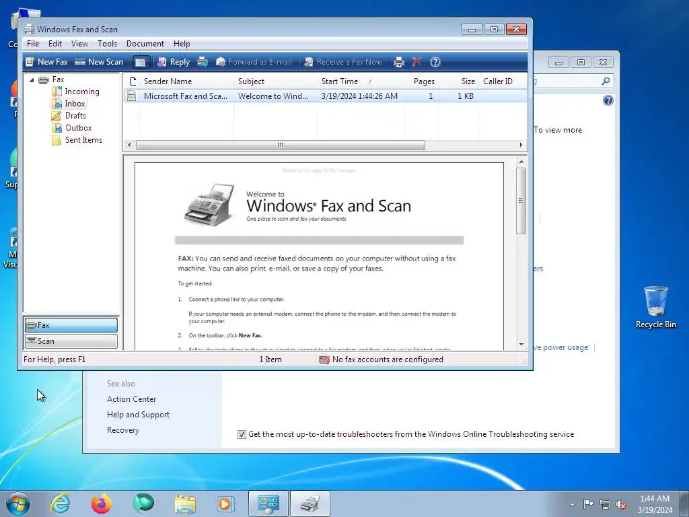Select the Outbox folder

pyautogui.click(x=78, y=128)
